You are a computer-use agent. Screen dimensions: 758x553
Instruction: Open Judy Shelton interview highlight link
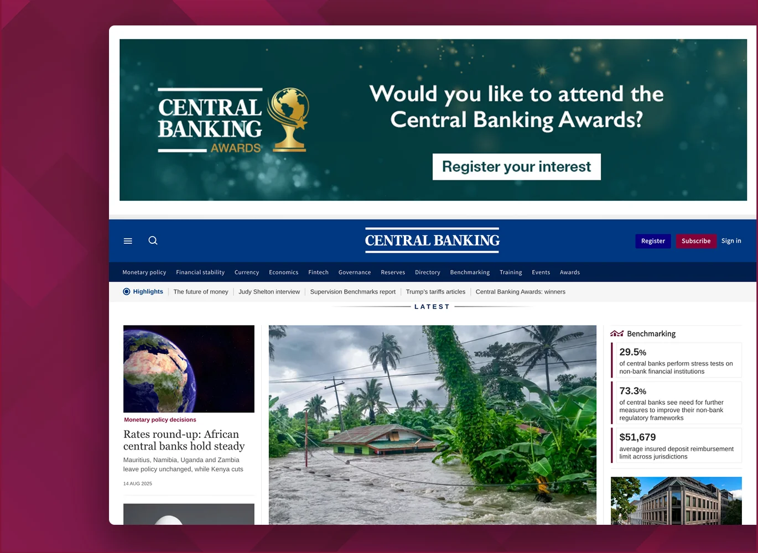(x=269, y=292)
